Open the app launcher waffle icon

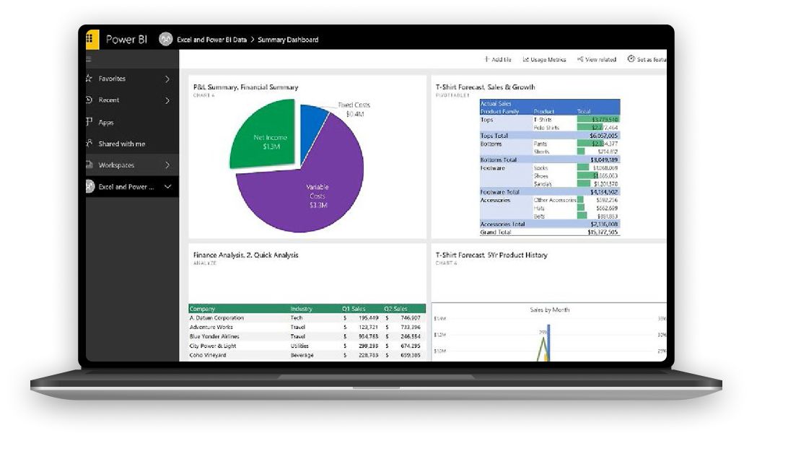(x=89, y=39)
